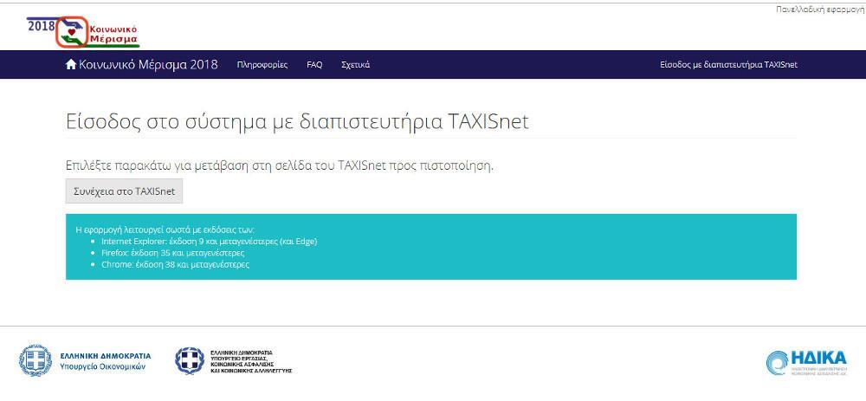The image size is (866, 401).
Task: Open the Πληροφορίες menu item
Action: tap(262, 65)
